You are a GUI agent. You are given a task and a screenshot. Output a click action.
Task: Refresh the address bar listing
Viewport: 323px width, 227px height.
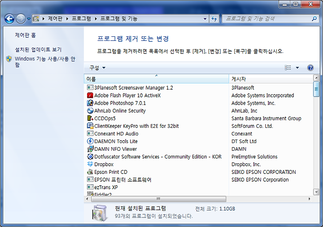tap(214, 19)
